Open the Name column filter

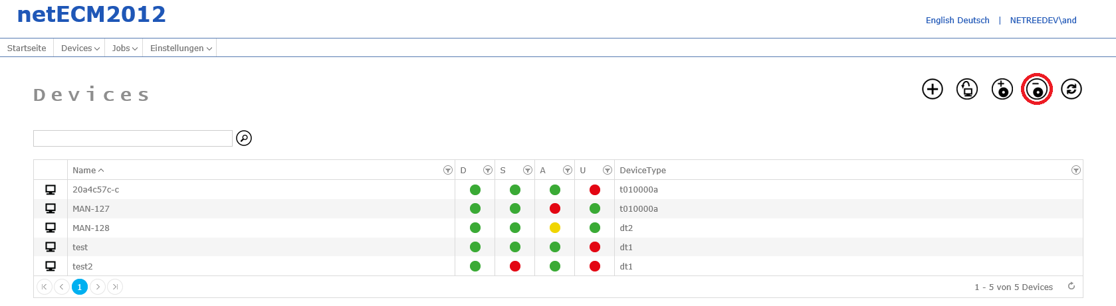447,171
